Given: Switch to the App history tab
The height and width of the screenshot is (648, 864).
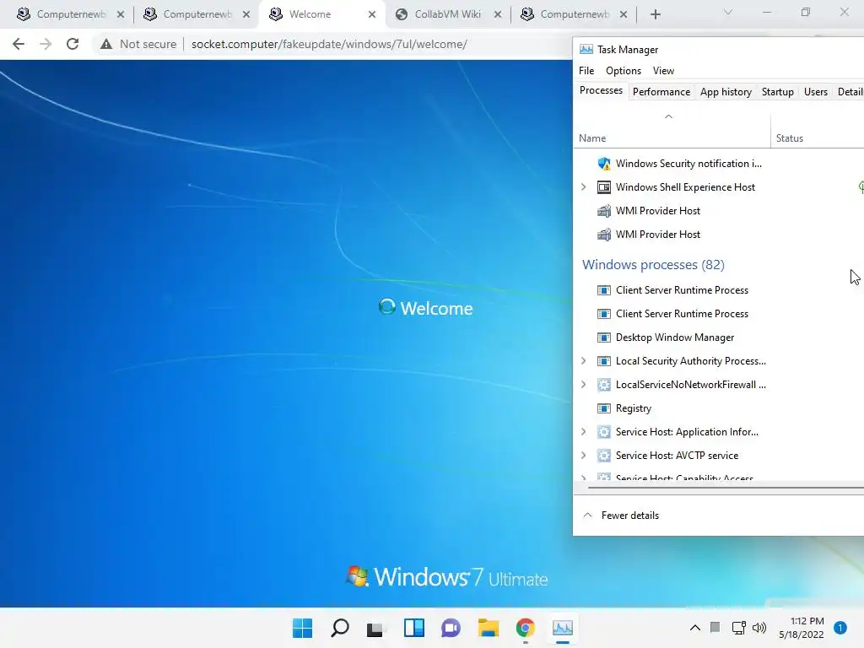Looking at the screenshot, I should [726, 92].
